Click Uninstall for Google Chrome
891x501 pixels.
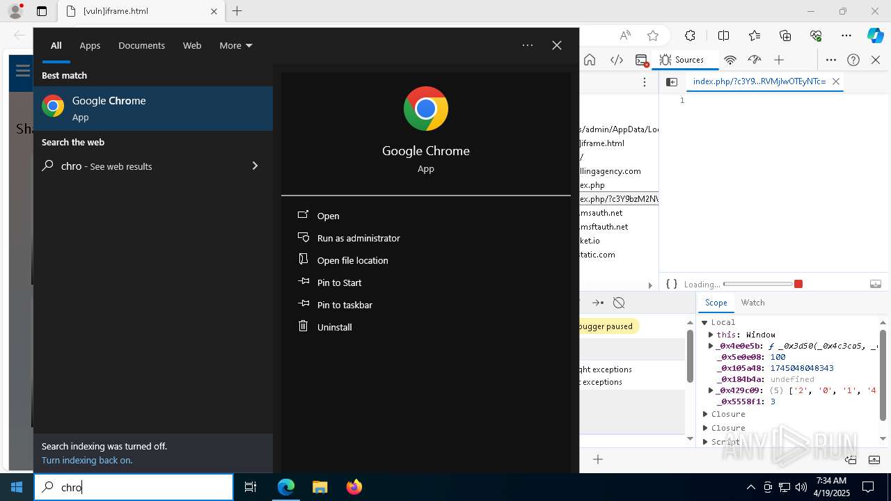(x=334, y=327)
